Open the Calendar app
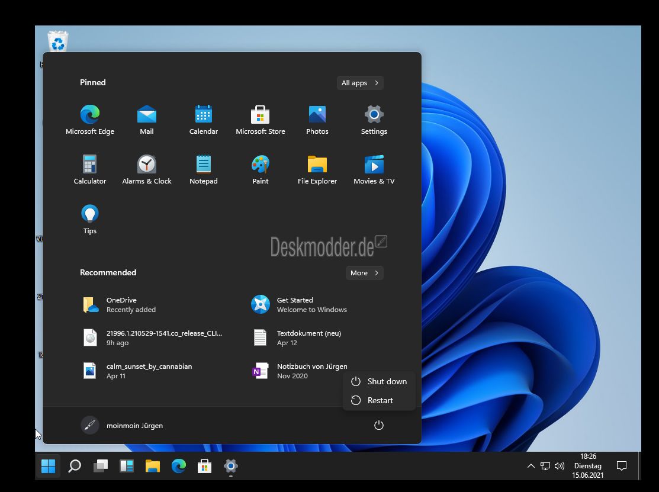 (204, 120)
